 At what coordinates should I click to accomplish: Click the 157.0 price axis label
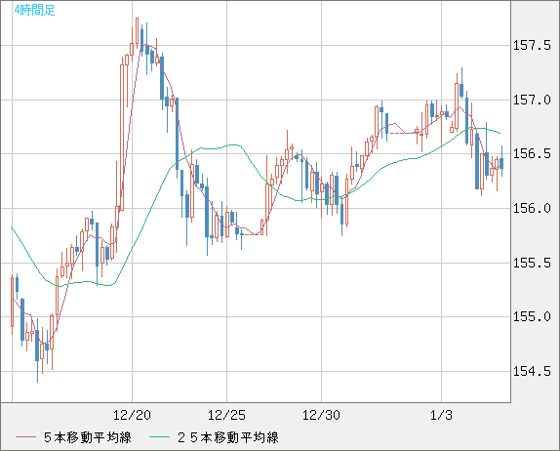tap(532, 100)
